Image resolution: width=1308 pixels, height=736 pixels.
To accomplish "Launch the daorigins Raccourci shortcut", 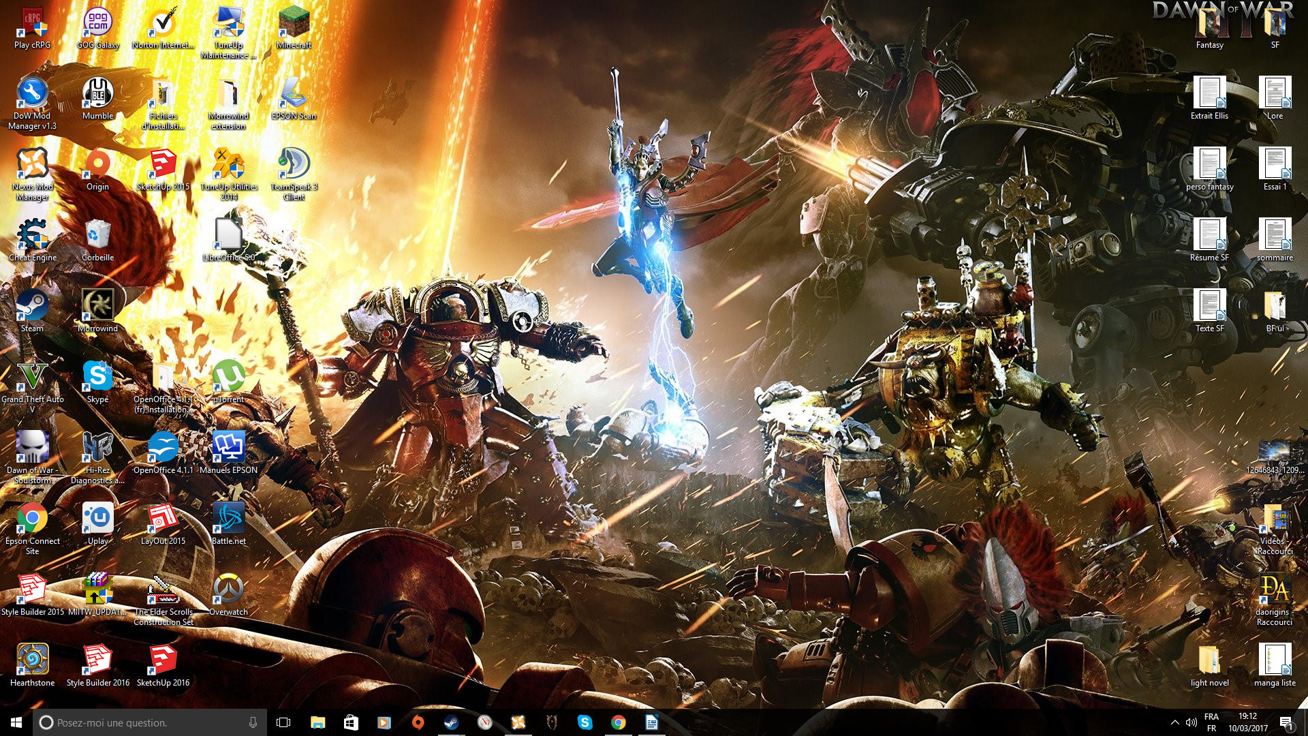I will point(1275,600).
